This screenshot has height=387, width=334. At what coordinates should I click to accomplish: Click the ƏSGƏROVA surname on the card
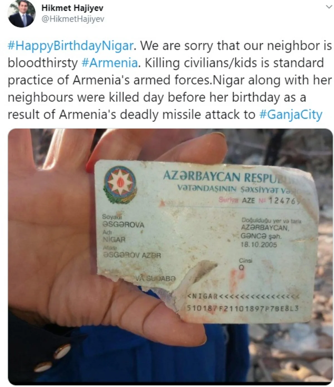click(x=123, y=225)
